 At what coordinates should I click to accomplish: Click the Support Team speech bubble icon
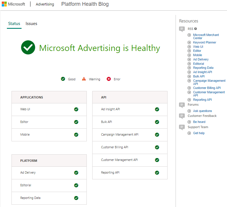182,127
